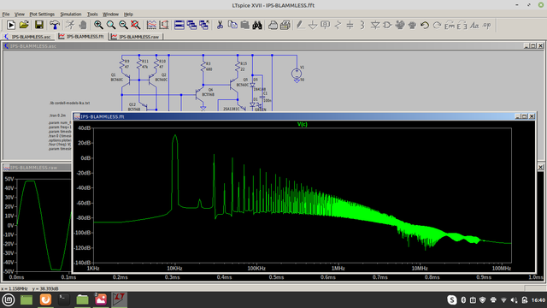Click the Print icon in toolbar
The image size is (547, 308).
[273, 25]
